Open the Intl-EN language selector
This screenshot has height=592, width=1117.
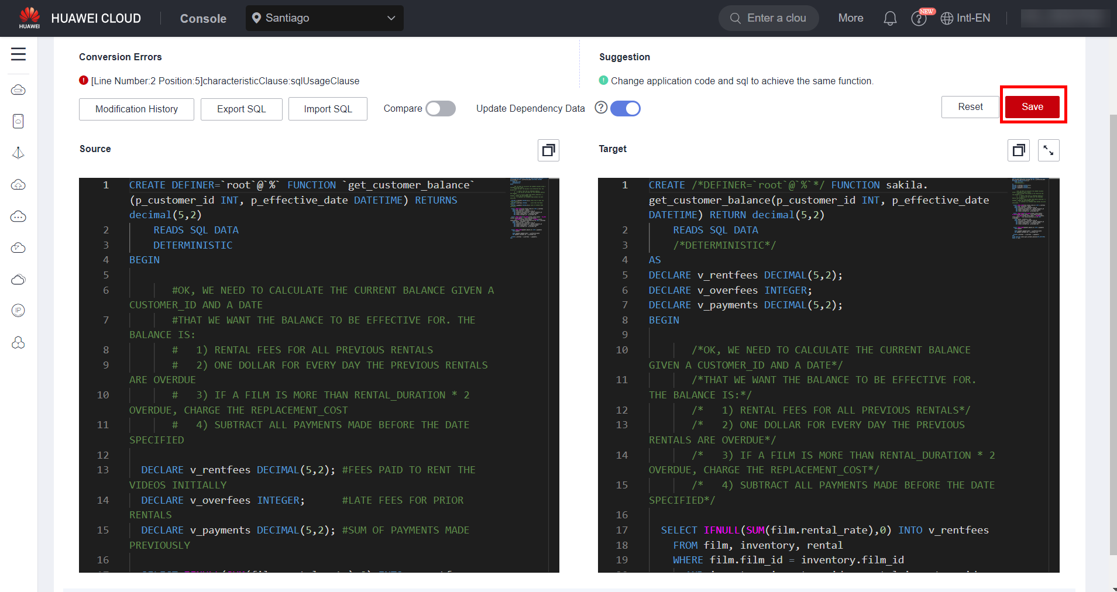[x=965, y=18]
